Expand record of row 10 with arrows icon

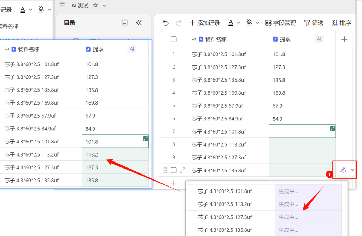pos(182,170)
